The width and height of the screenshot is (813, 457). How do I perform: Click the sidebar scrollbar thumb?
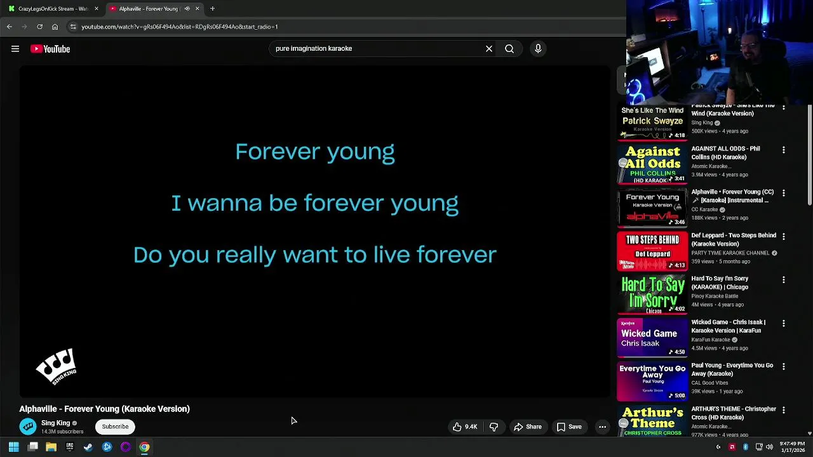(809, 156)
